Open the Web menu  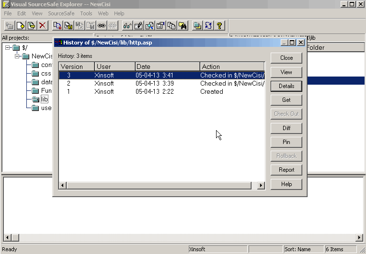[103, 13]
